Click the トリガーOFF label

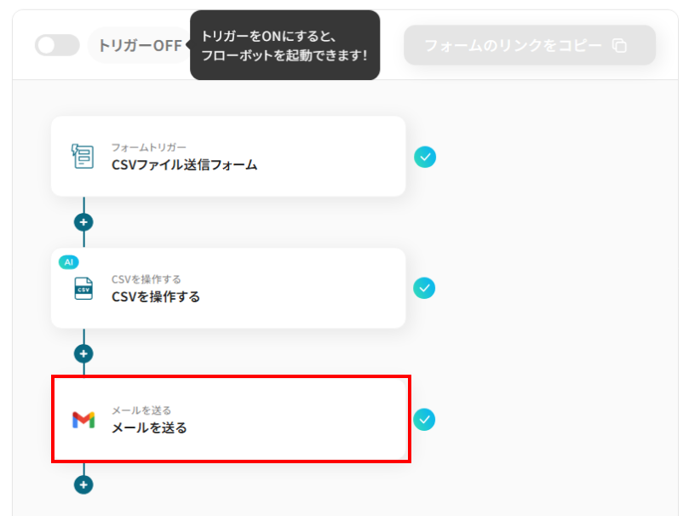coord(139,45)
